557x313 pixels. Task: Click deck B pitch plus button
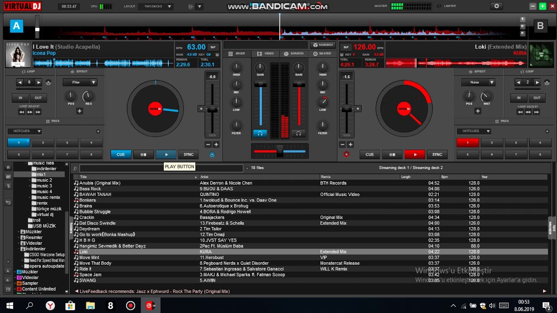[x=350, y=144]
